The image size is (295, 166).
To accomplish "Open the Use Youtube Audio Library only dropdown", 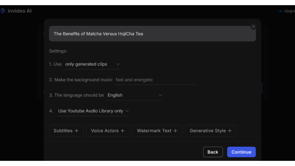I will [x=94, y=111].
